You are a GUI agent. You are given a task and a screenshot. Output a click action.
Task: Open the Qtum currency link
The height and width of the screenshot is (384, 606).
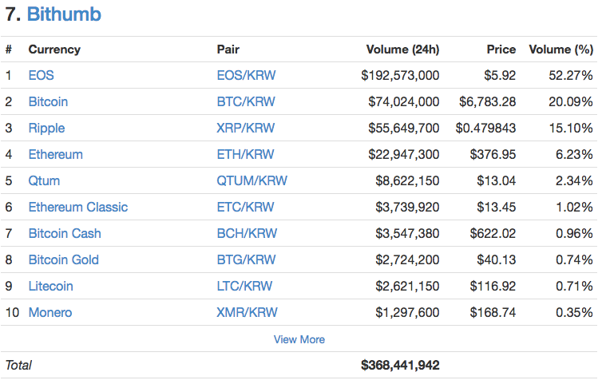(44, 180)
